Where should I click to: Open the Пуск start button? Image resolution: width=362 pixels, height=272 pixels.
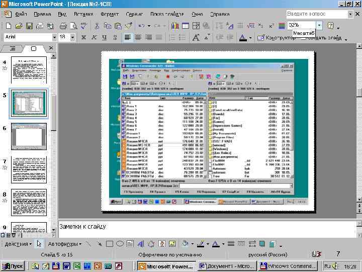click(x=13, y=266)
